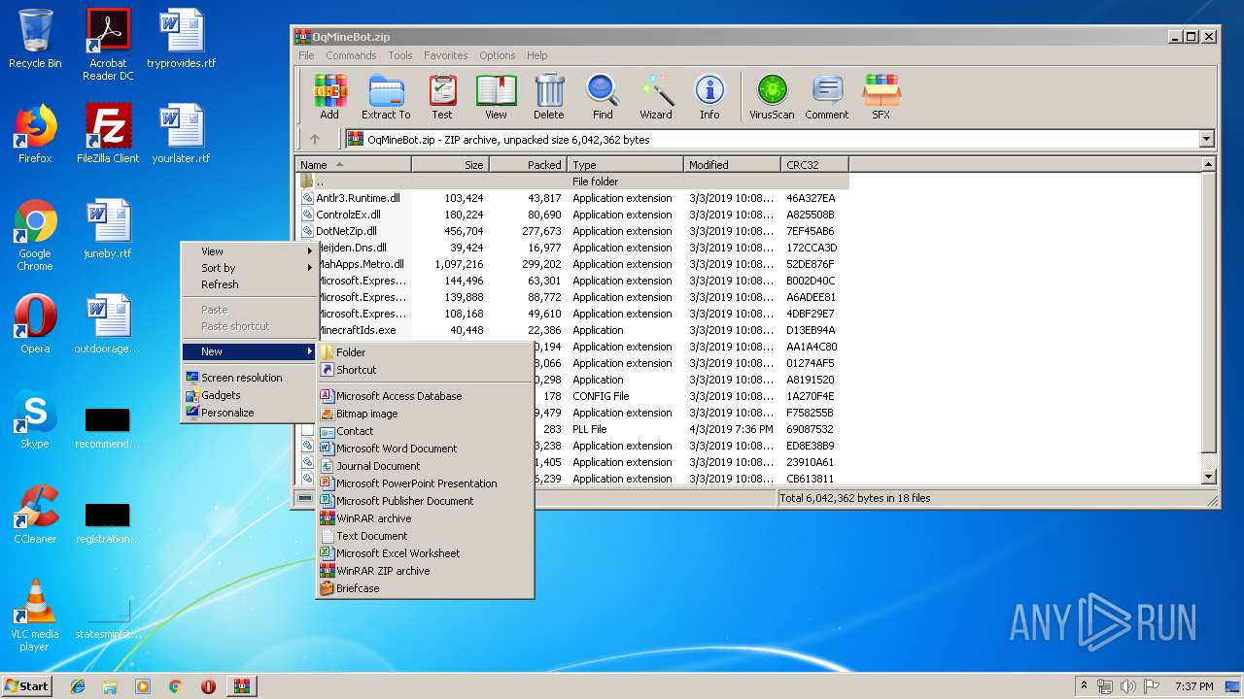Expand the View submenu in context menu
This screenshot has width=1244, height=699.
(x=251, y=251)
